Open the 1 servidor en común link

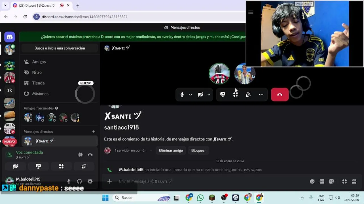(x=130, y=150)
